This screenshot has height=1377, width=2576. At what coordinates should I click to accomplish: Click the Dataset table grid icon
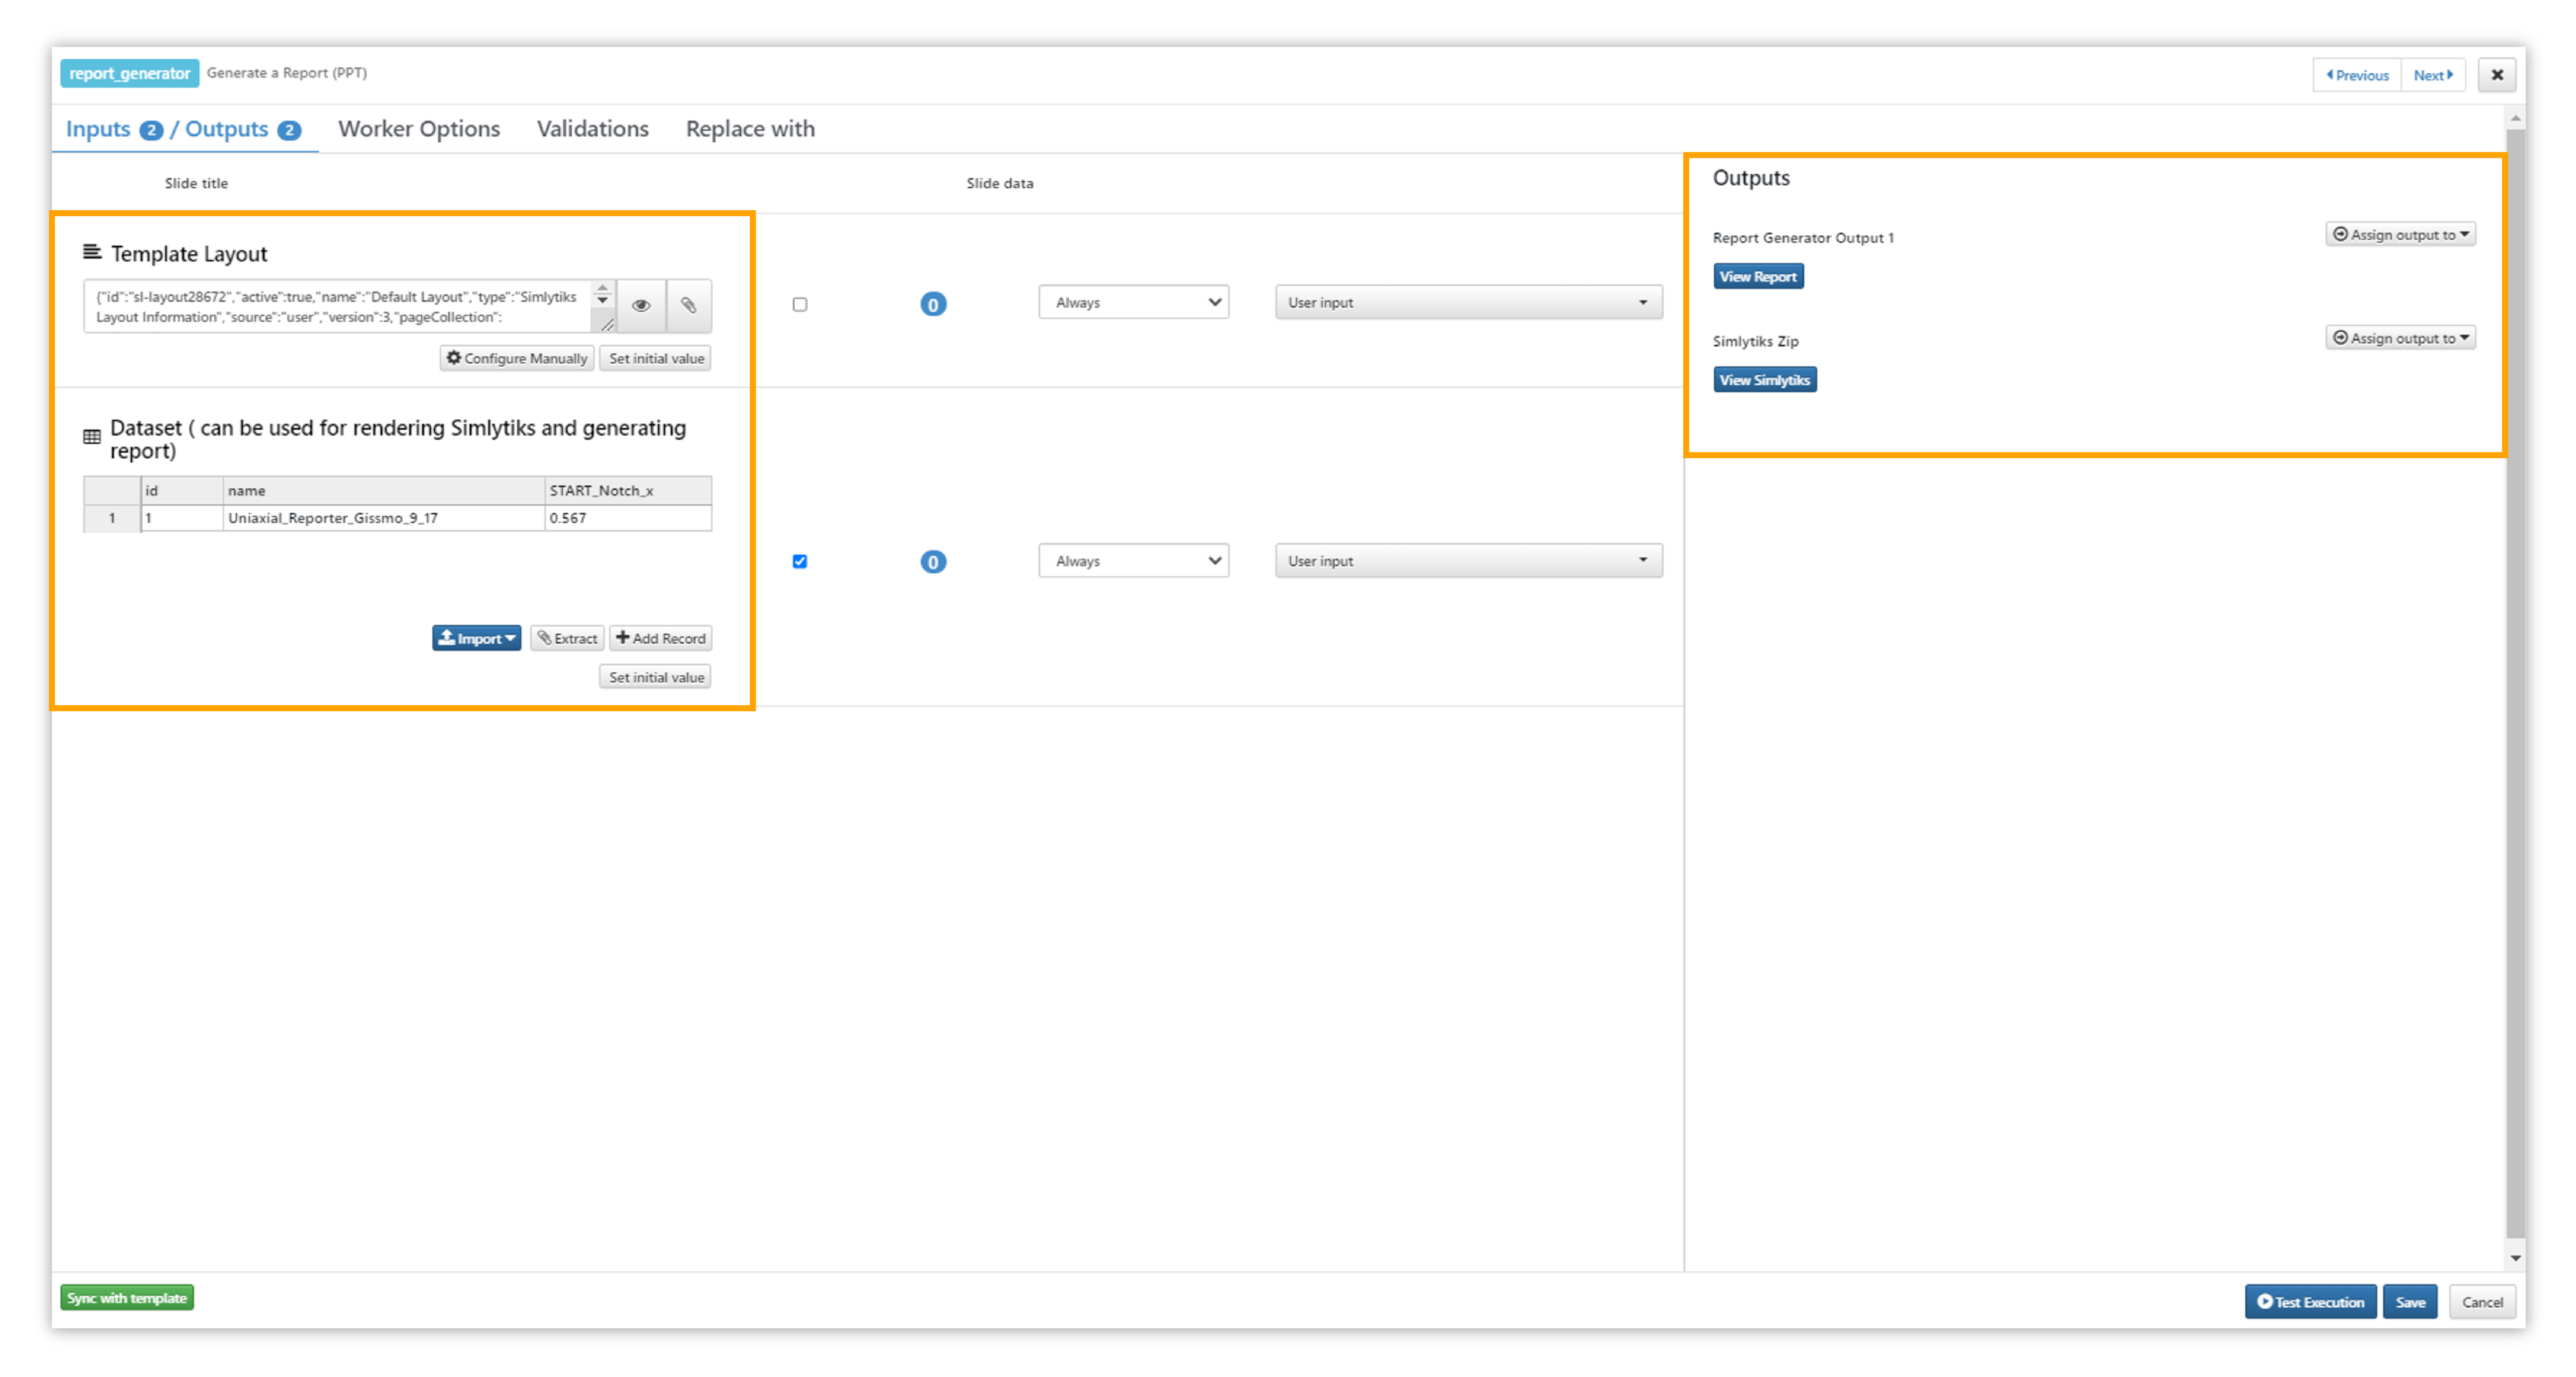coord(92,437)
